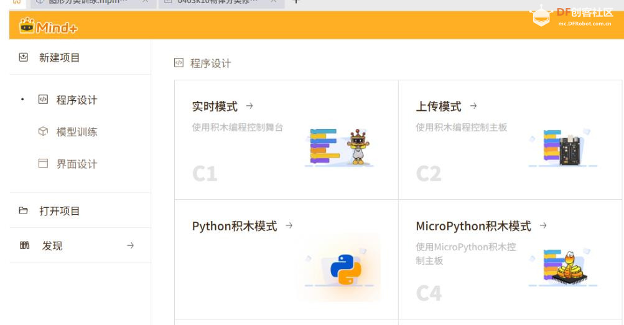Select 发现 in the sidebar

[x=52, y=246]
